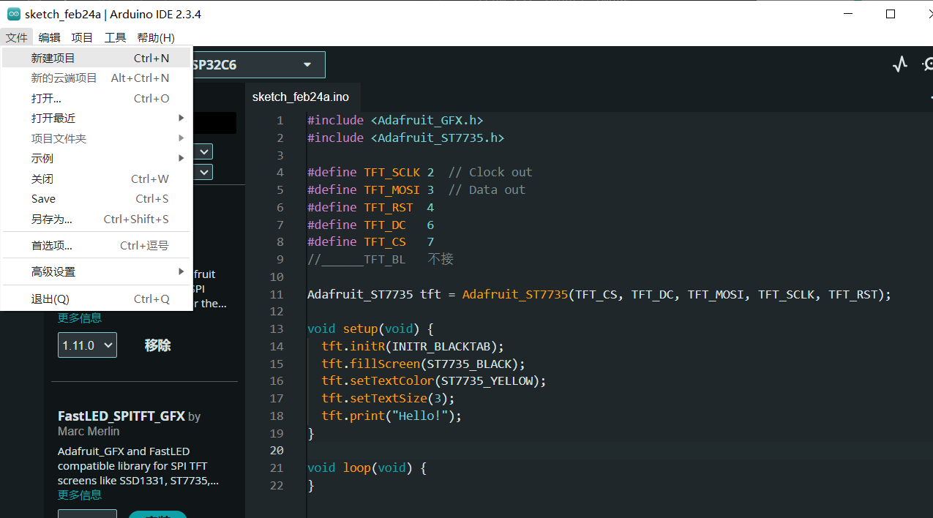Select 项目文件夹 menu entry
933x518 pixels.
point(97,138)
